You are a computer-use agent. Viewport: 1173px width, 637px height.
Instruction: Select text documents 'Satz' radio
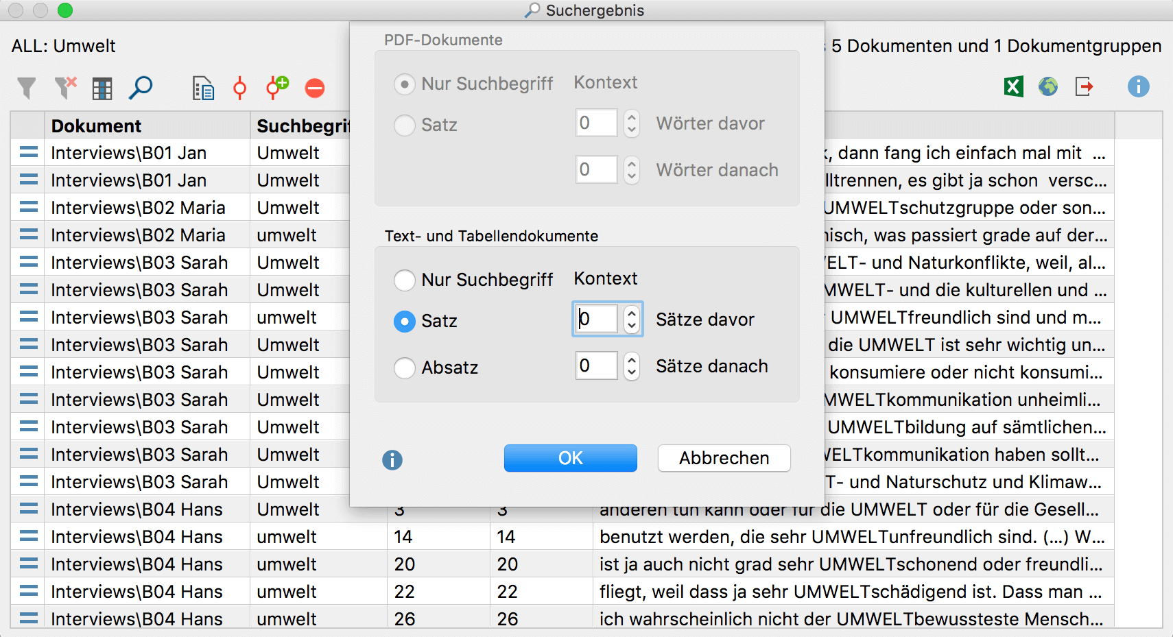(x=405, y=322)
